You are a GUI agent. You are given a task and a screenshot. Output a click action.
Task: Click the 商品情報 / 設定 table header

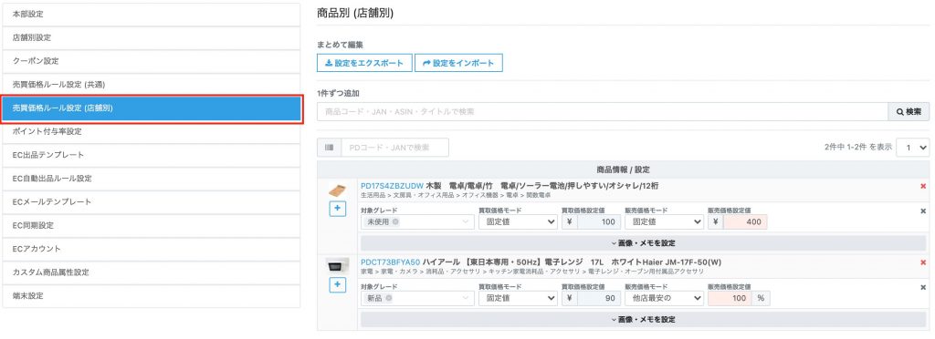tap(623, 169)
